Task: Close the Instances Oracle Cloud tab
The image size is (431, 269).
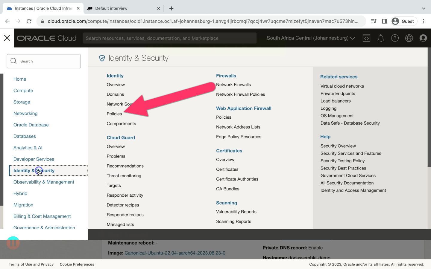Action: [78, 8]
